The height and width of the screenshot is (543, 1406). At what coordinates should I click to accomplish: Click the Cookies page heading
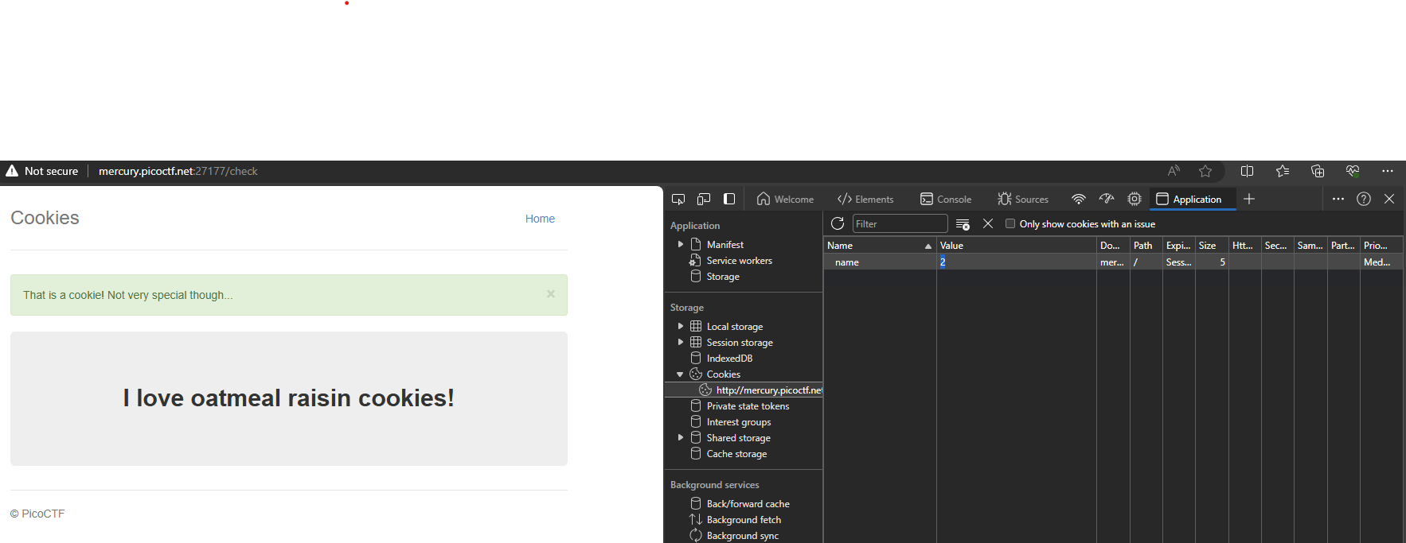[45, 218]
